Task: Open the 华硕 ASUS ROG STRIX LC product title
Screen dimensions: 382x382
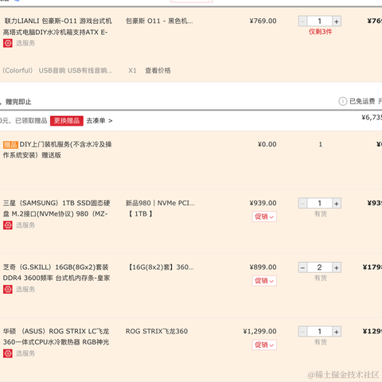Action: click(57, 337)
